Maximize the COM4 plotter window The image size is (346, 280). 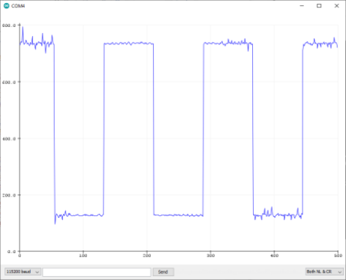coord(319,6)
